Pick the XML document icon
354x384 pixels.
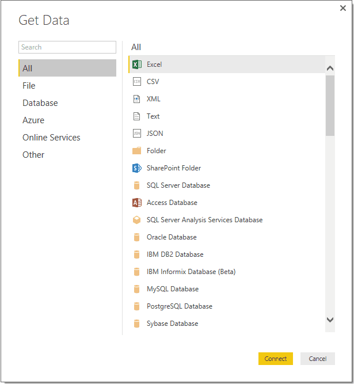(x=137, y=99)
